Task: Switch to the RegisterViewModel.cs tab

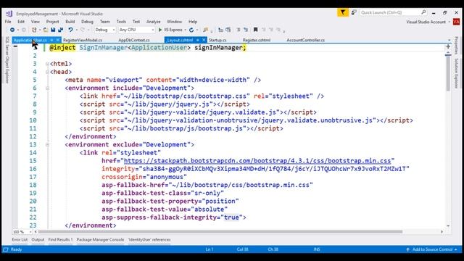Action: (x=83, y=40)
